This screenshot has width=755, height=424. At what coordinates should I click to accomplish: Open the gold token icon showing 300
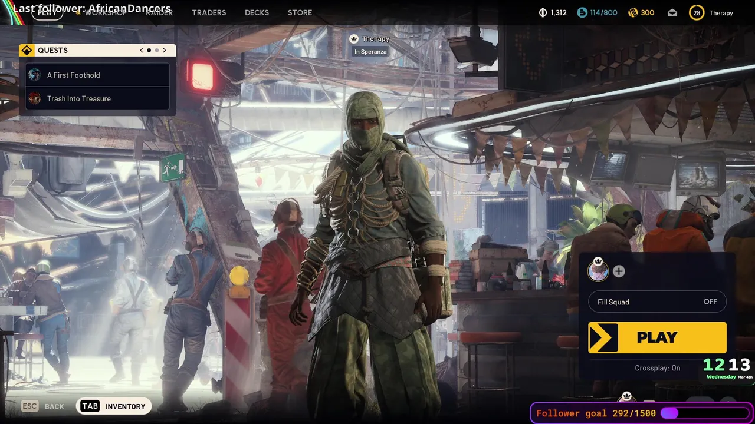pyautogui.click(x=633, y=12)
